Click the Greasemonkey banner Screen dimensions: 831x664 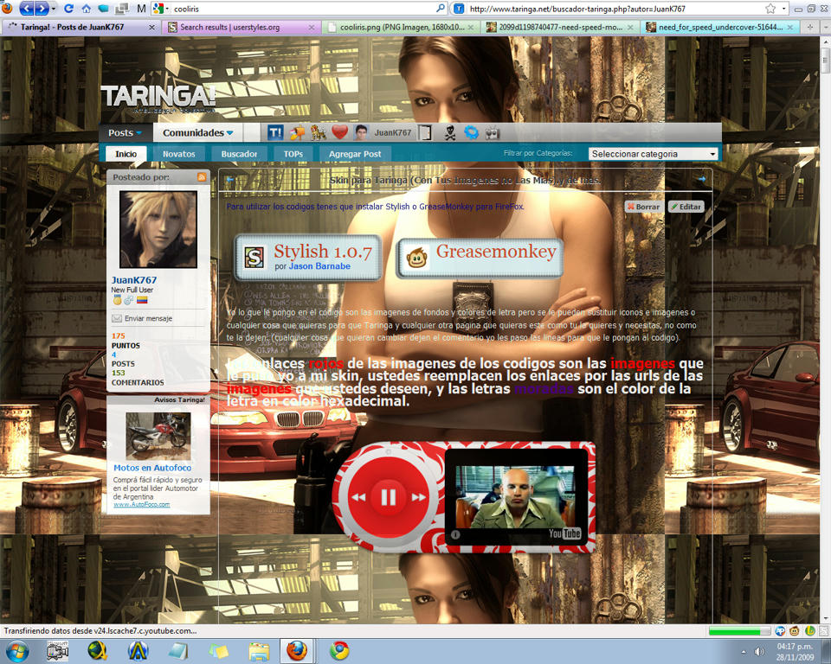[480, 258]
